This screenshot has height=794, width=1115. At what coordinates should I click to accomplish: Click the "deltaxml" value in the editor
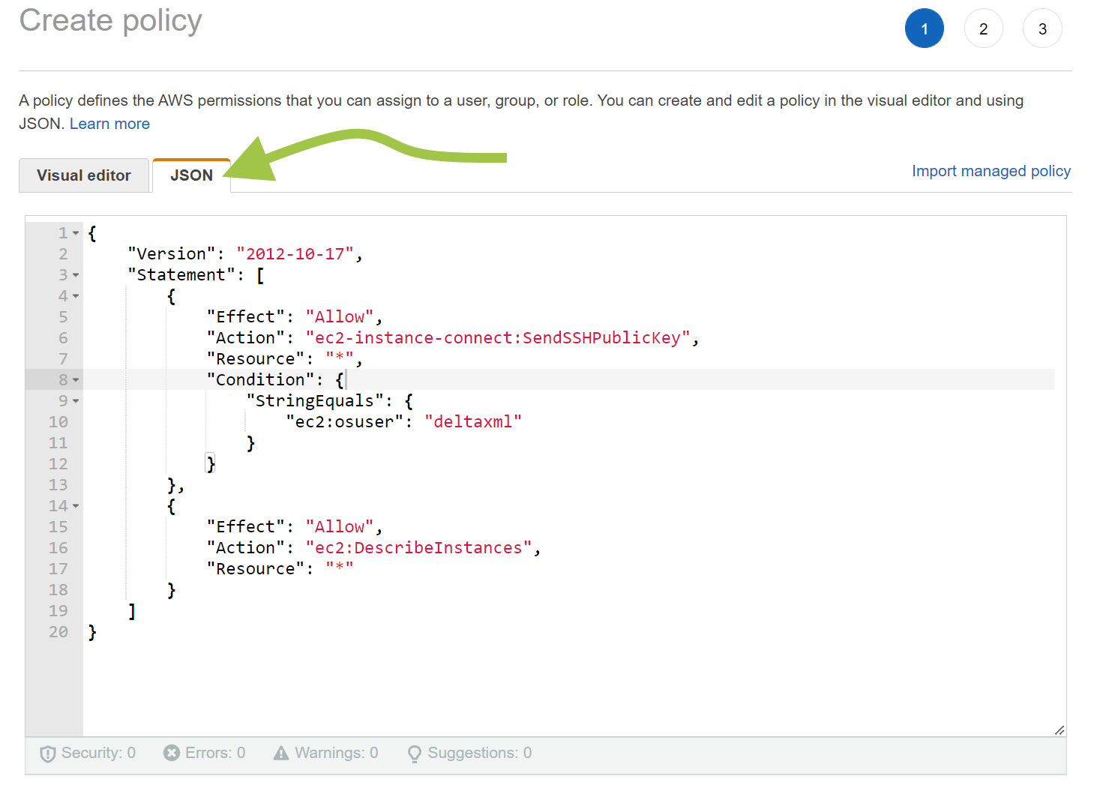click(x=472, y=422)
